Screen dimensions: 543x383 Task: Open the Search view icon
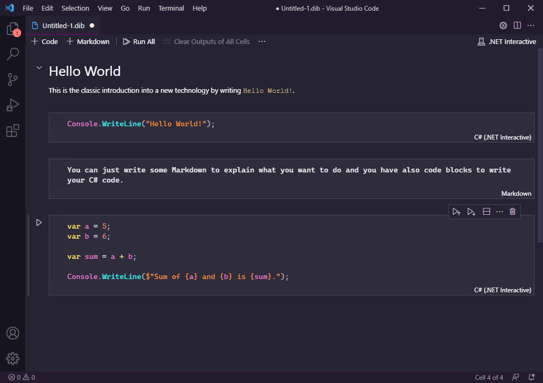coord(13,54)
